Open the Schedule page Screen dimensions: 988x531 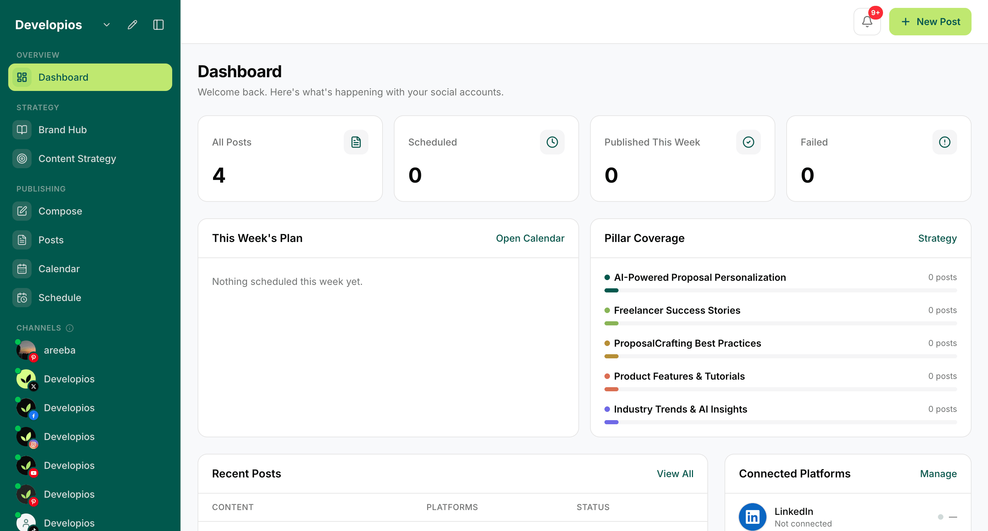point(90,297)
